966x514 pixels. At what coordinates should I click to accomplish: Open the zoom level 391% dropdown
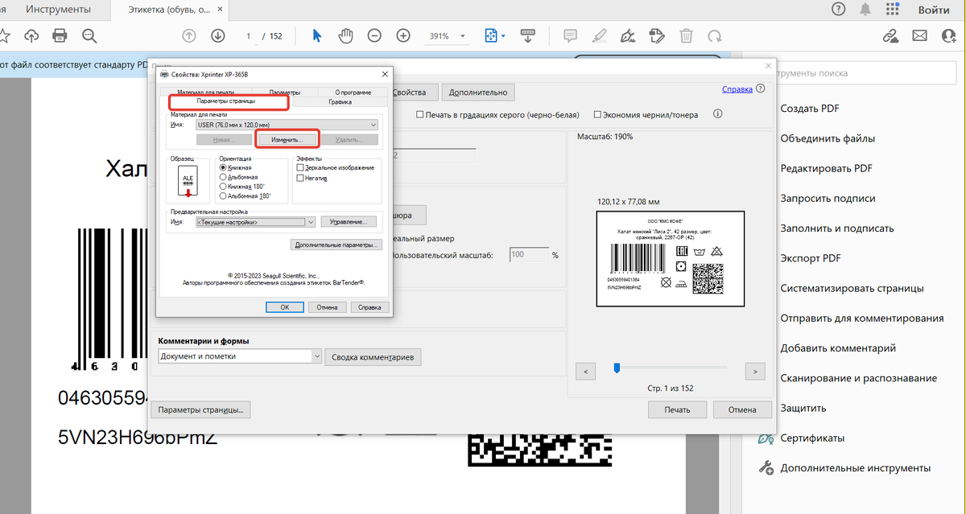tap(460, 35)
